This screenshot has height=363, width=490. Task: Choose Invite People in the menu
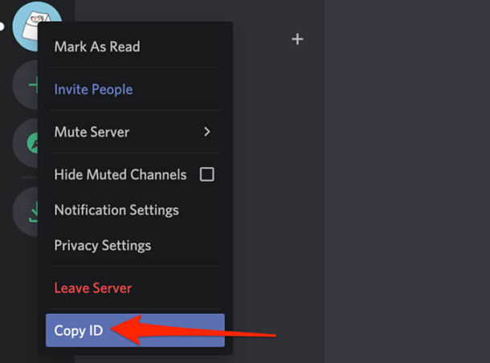(93, 89)
